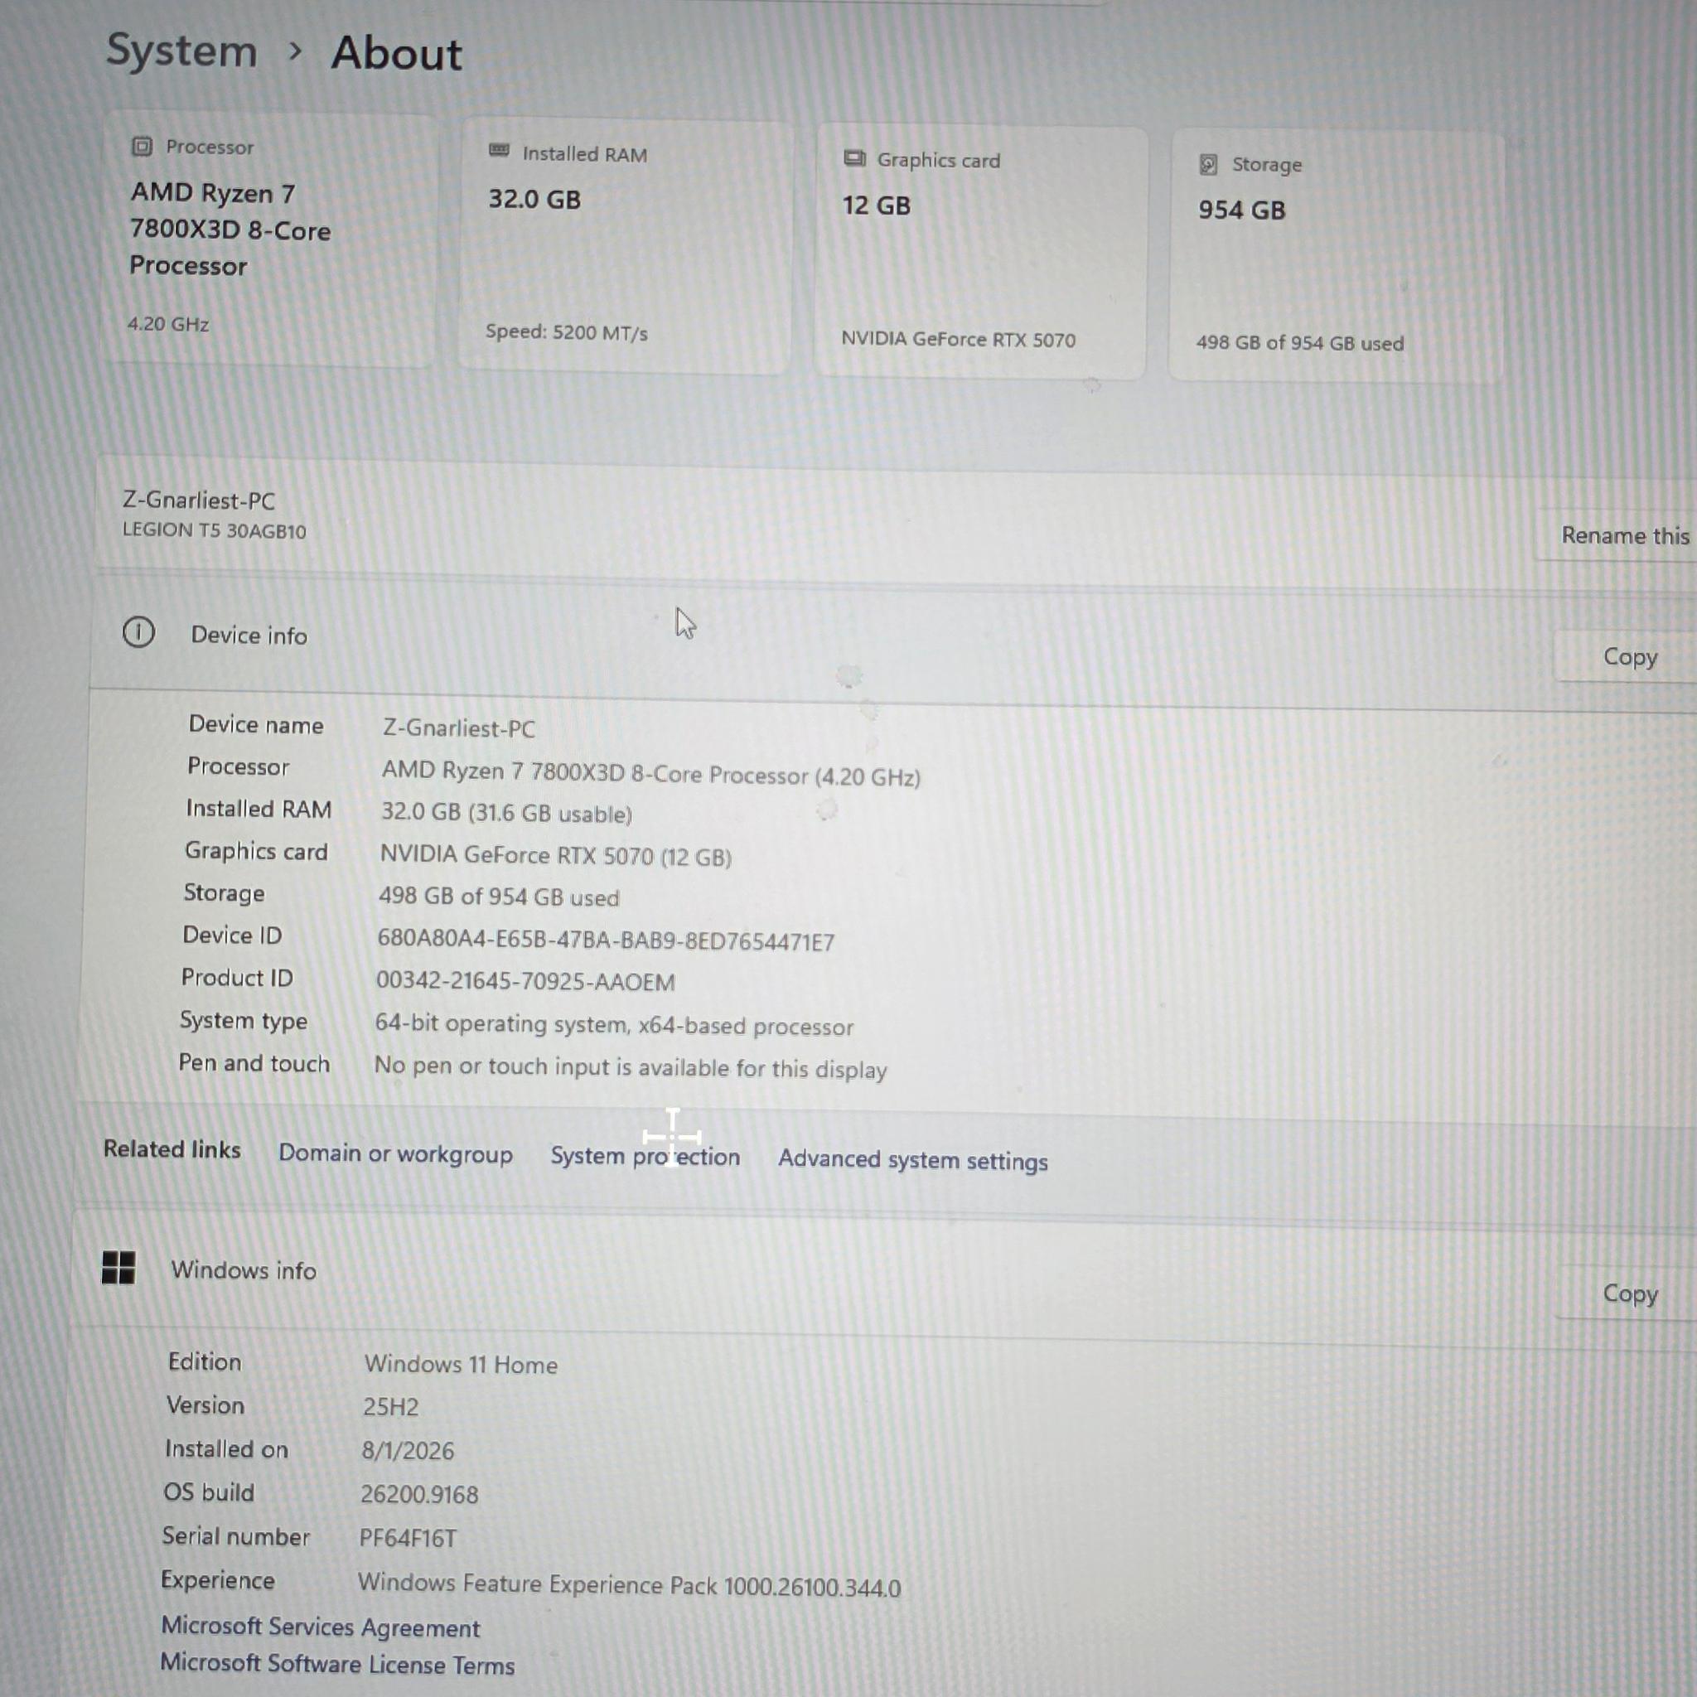Click the Version value 25H2
Viewport: 1697px width, 1697px height.
point(390,1406)
